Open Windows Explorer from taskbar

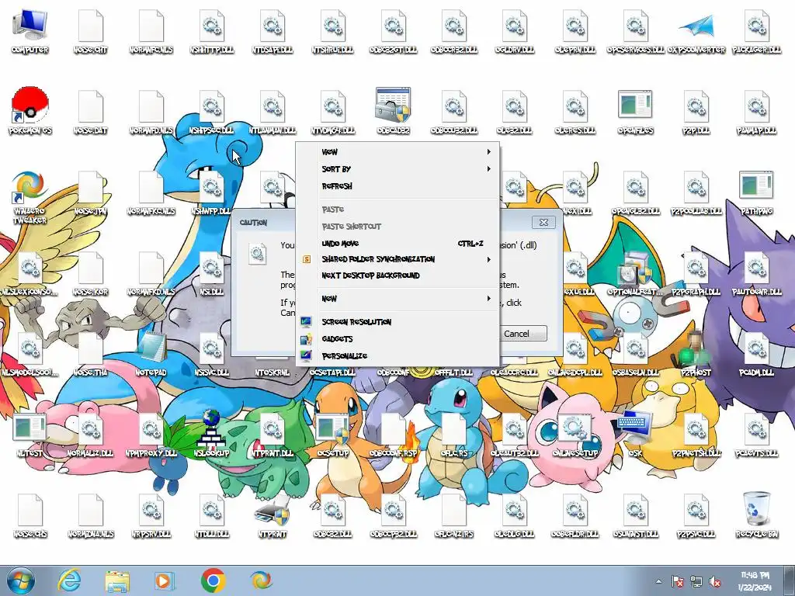click(x=117, y=580)
